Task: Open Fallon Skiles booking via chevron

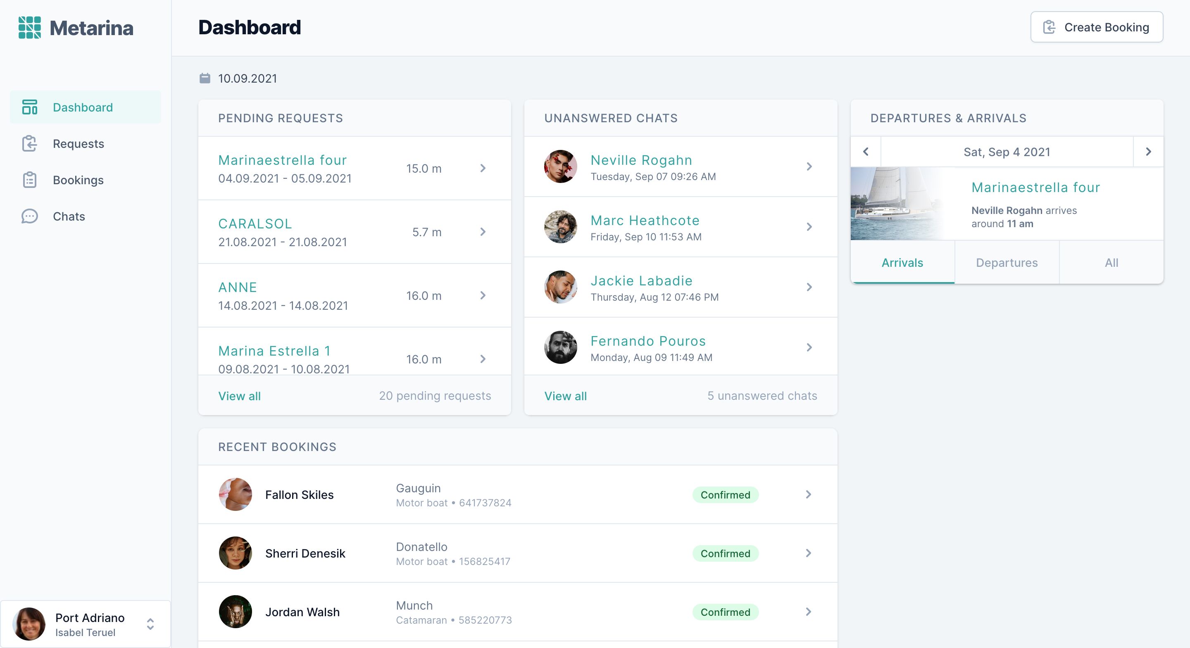Action: pyautogui.click(x=809, y=494)
